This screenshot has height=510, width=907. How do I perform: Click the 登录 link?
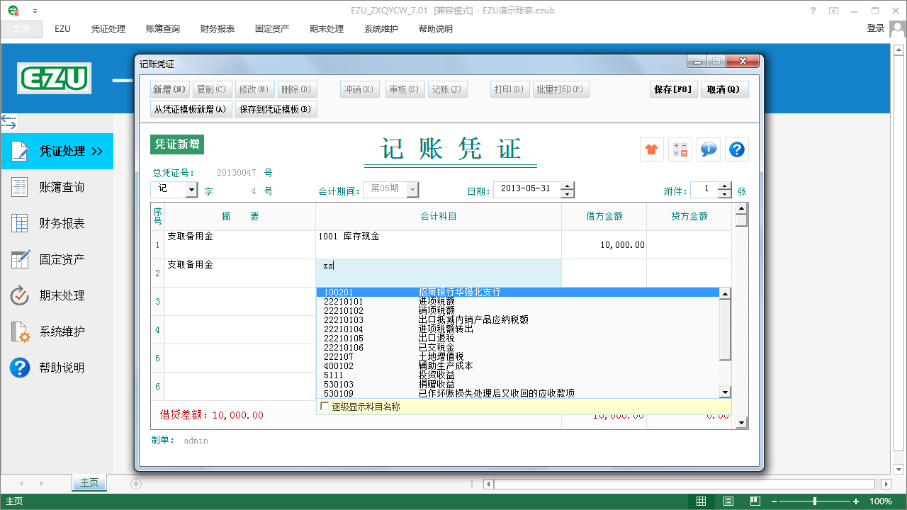coord(876,28)
